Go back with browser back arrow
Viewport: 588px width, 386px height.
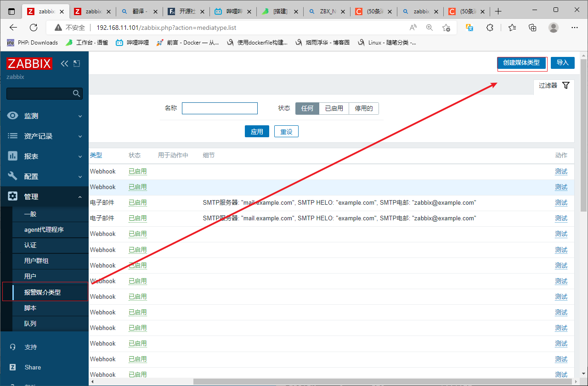pos(13,28)
